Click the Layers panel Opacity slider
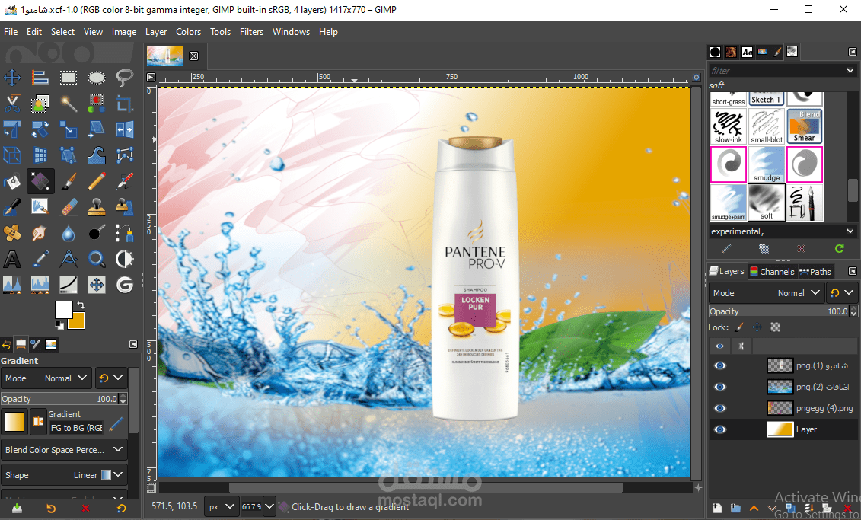The image size is (861, 520). point(779,311)
